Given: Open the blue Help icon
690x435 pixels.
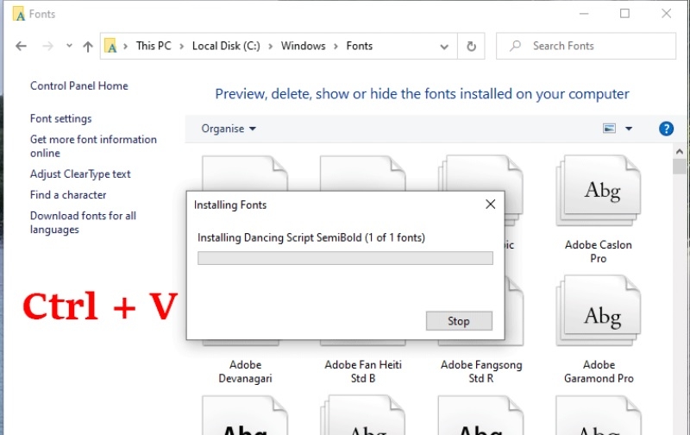Looking at the screenshot, I should pyautogui.click(x=666, y=129).
